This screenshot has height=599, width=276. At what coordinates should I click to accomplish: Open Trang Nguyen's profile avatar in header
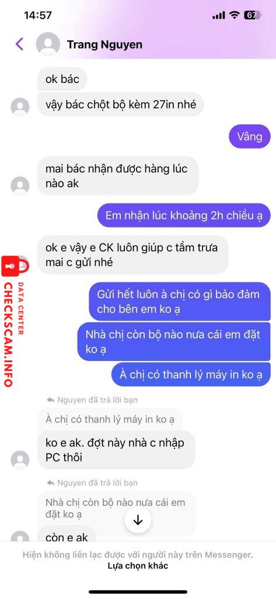point(48,44)
